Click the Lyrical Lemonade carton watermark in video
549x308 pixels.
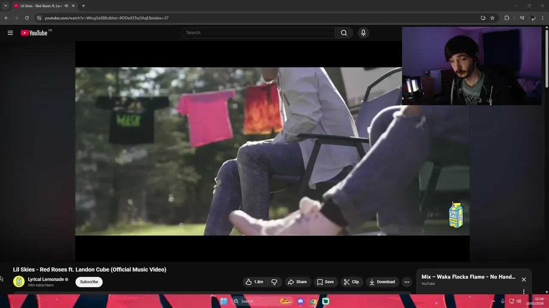pyautogui.click(x=456, y=215)
